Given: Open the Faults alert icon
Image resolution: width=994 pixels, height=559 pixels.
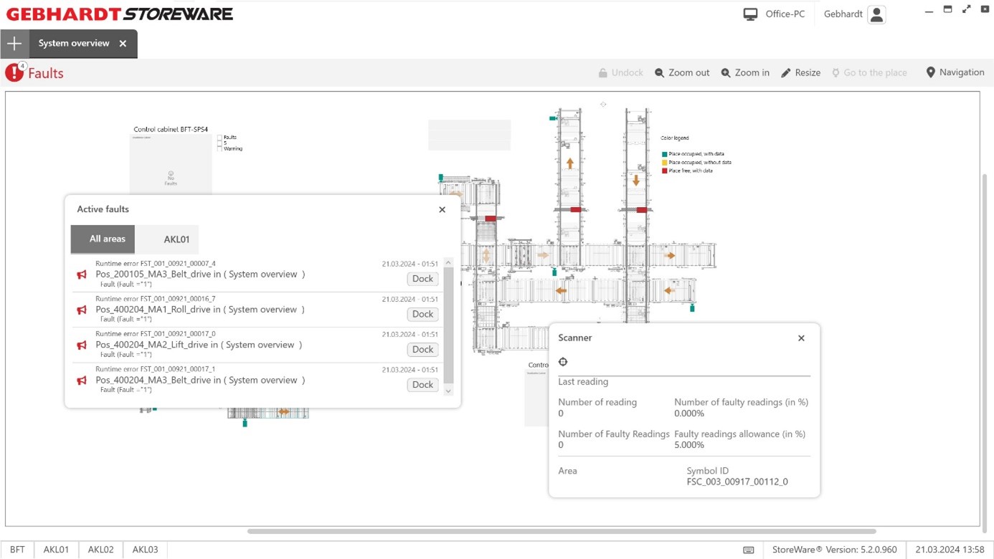Looking at the screenshot, I should (14, 72).
